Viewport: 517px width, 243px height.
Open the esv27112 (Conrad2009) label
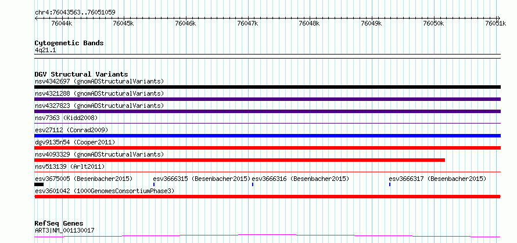(71, 130)
